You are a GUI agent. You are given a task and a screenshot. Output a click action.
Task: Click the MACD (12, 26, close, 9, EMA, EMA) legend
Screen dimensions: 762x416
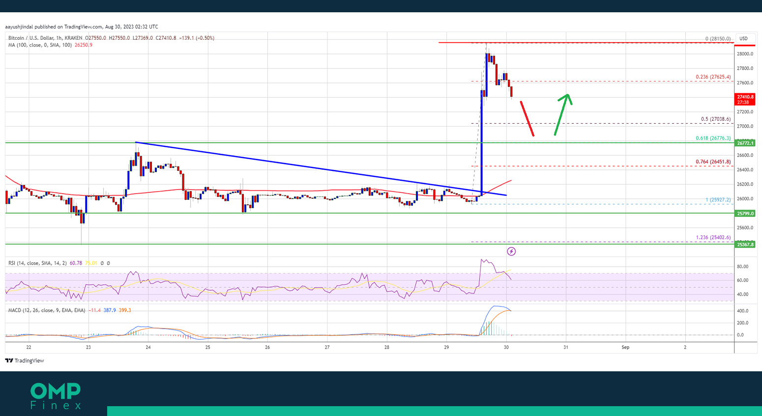[47, 310]
